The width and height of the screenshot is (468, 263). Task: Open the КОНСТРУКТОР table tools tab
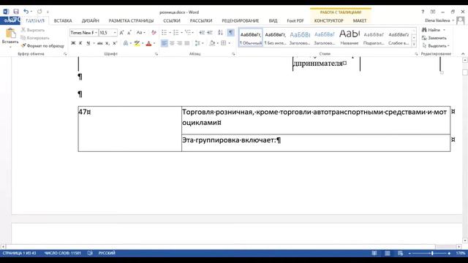pyautogui.click(x=328, y=21)
